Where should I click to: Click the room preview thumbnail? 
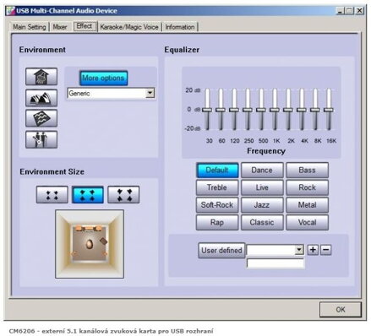90,244
